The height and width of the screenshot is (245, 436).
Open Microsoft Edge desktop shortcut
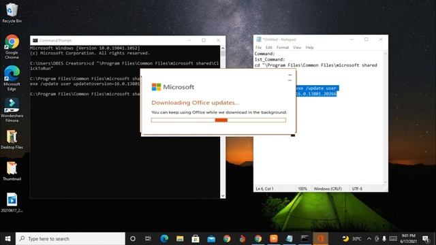(12, 78)
